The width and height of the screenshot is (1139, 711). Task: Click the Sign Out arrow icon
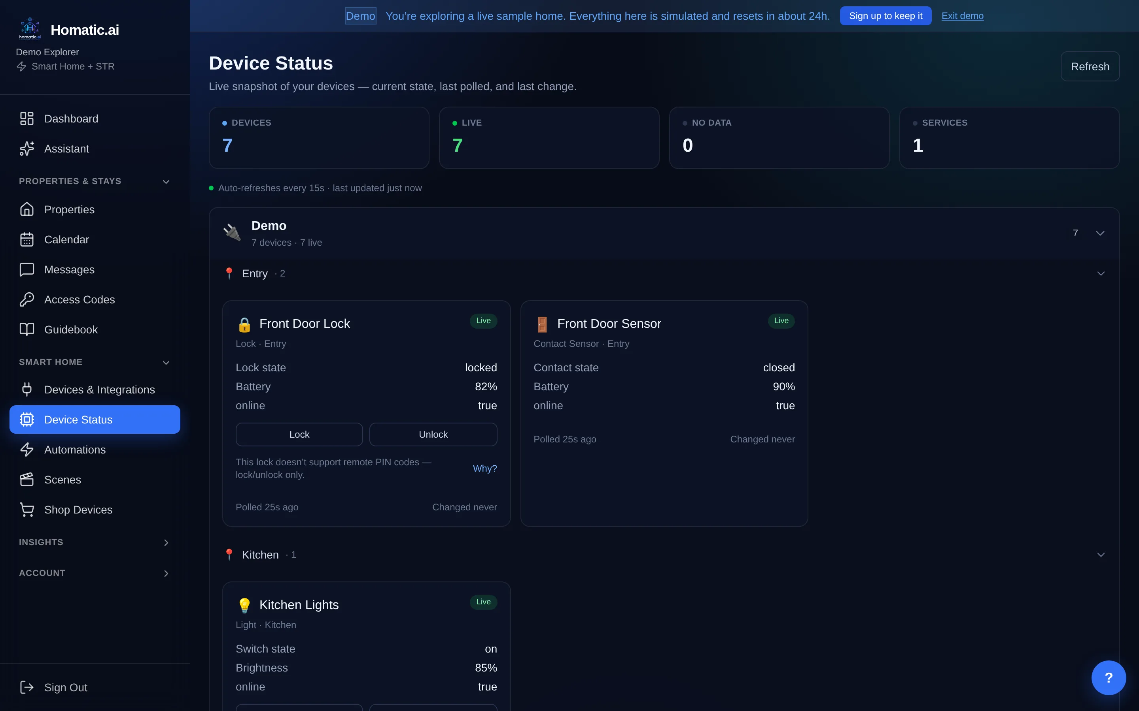coord(27,687)
